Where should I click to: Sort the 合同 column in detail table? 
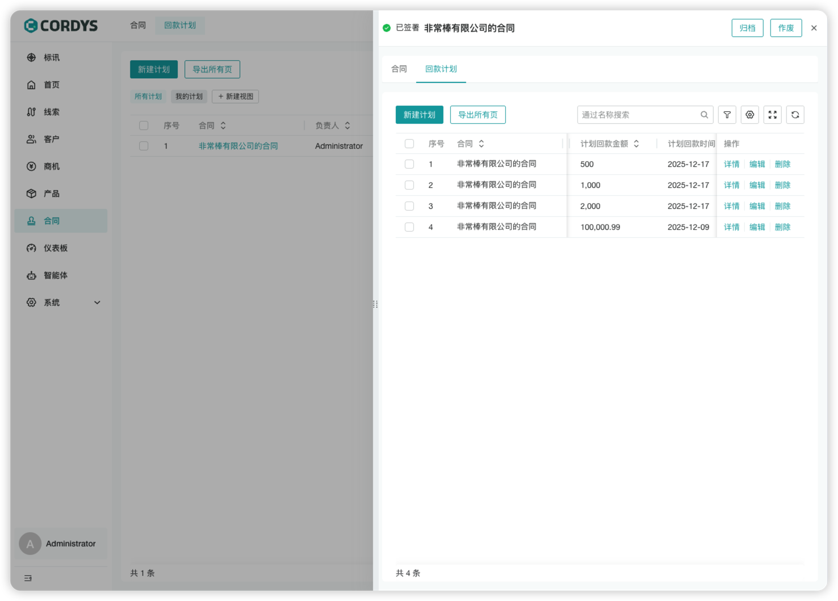(481, 144)
